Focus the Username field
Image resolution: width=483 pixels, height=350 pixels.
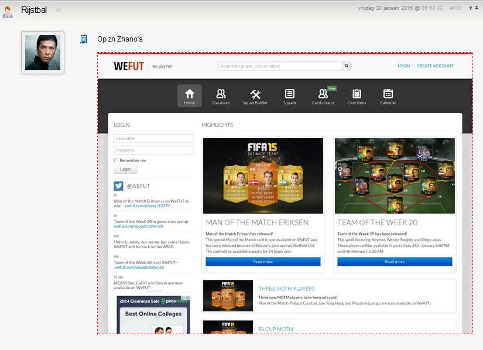[x=153, y=139]
